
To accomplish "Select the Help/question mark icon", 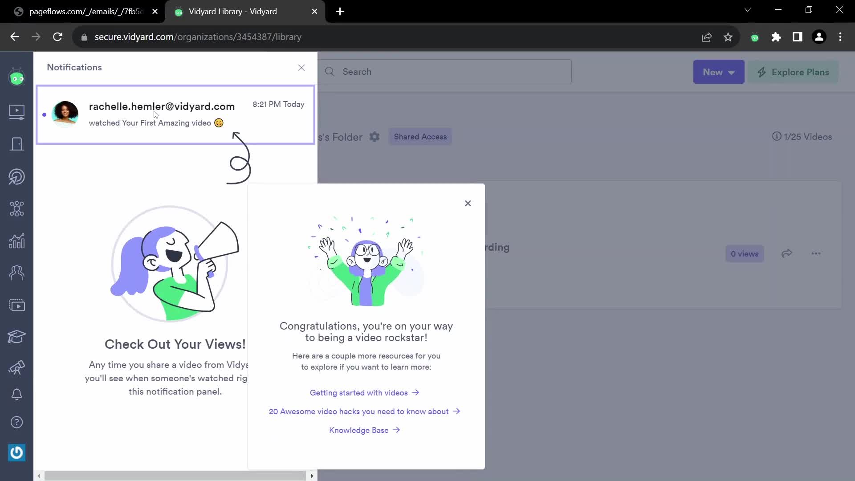I will pos(16,422).
